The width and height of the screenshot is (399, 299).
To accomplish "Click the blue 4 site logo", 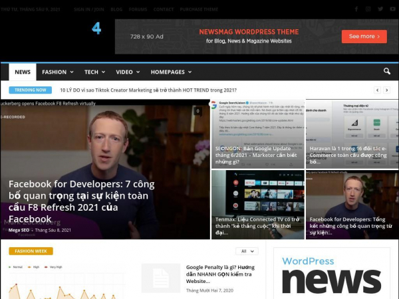I will 96,28.
